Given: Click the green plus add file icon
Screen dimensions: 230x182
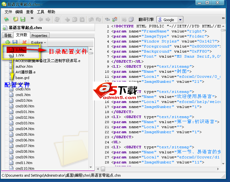Looking at the screenshot, I should (x=8, y=42).
